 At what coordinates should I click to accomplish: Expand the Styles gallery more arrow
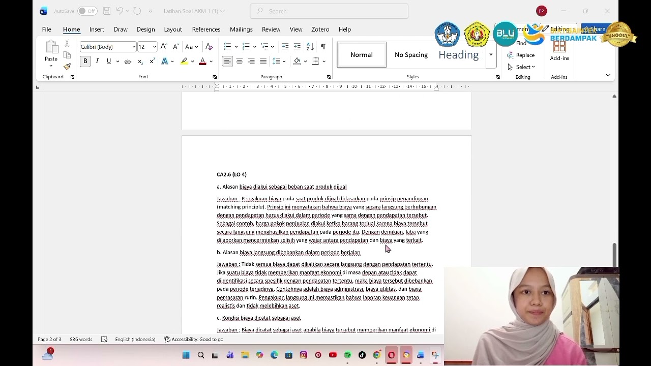click(x=491, y=54)
